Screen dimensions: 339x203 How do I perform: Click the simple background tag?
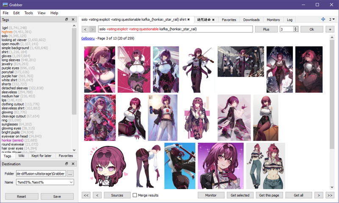click(x=15, y=48)
